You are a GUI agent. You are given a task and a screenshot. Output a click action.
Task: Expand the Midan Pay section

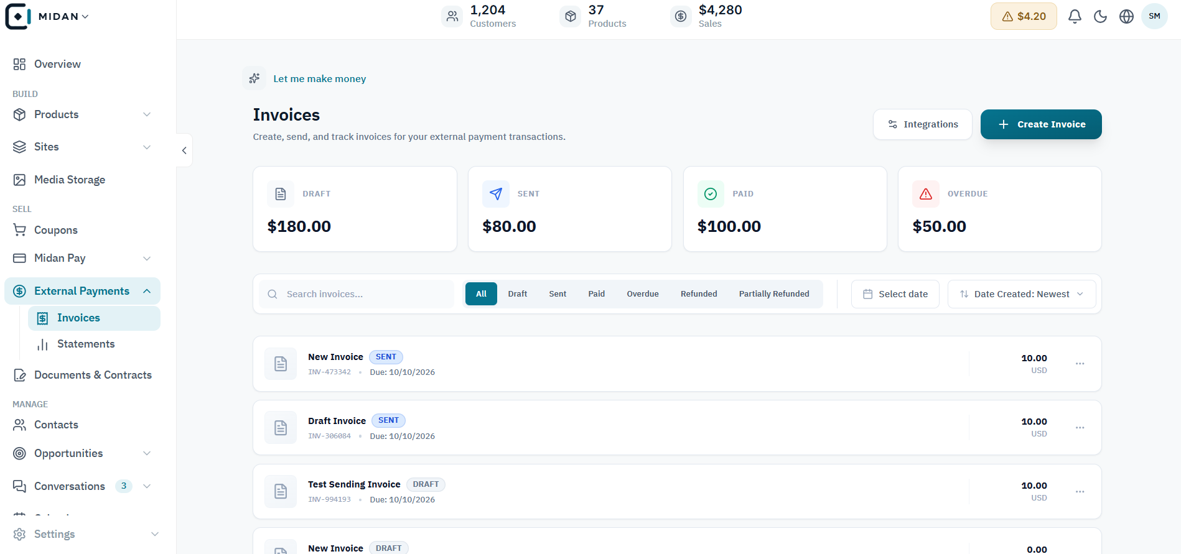pos(147,259)
